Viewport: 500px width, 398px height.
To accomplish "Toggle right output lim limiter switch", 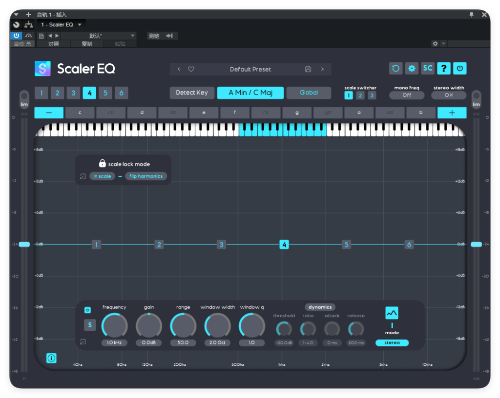I will coord(476,99).
